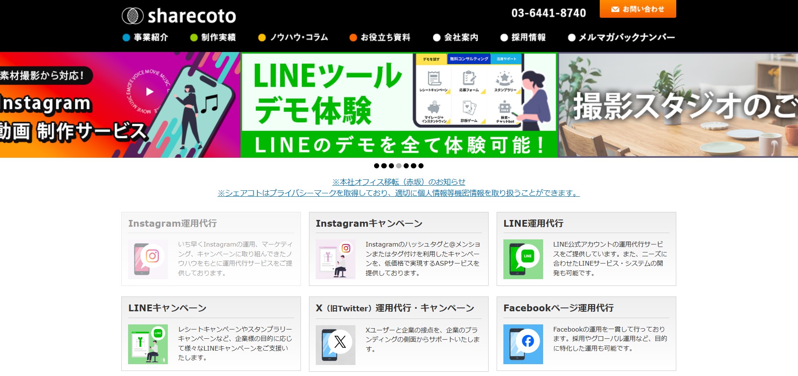
Task: Open the プライバシーマーク notice link
Action: pyautogui.click(x=399, y=193)
